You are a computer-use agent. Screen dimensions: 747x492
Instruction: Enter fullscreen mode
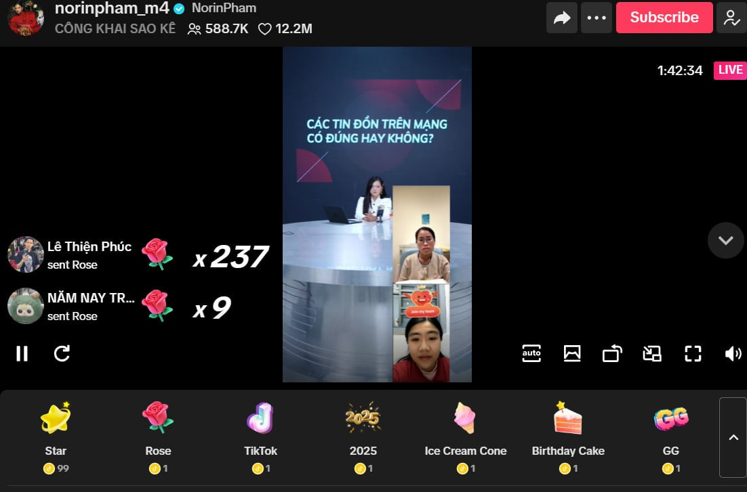tap(693, 353)
